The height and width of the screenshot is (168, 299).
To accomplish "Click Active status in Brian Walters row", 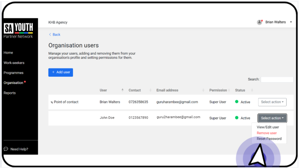I will [x=243, y=102].
